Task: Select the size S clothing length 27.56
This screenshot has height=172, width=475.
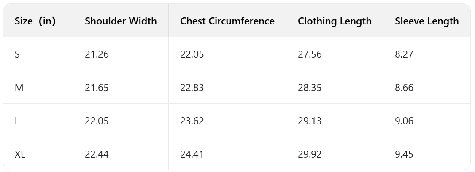Action: [310, 54]
